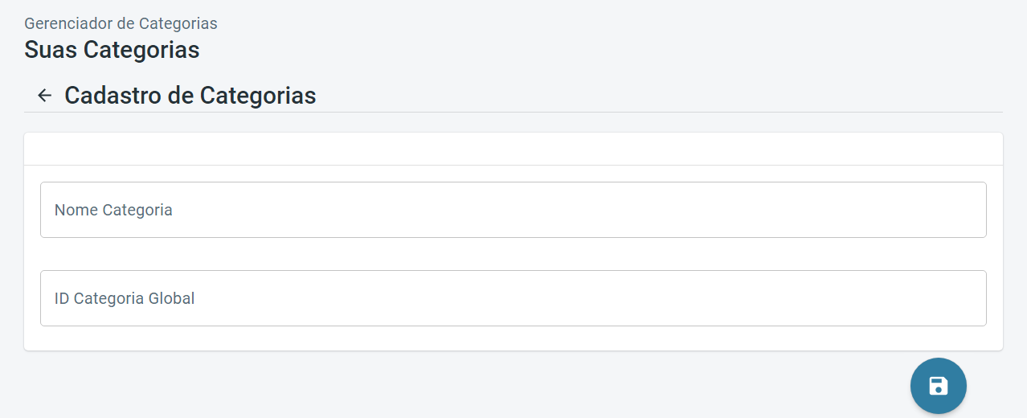Viewport: 1027px width, 418px height.
Task: Click into the ID Categoria Global field
Action: pyautogui.click(x=513, y=298)
